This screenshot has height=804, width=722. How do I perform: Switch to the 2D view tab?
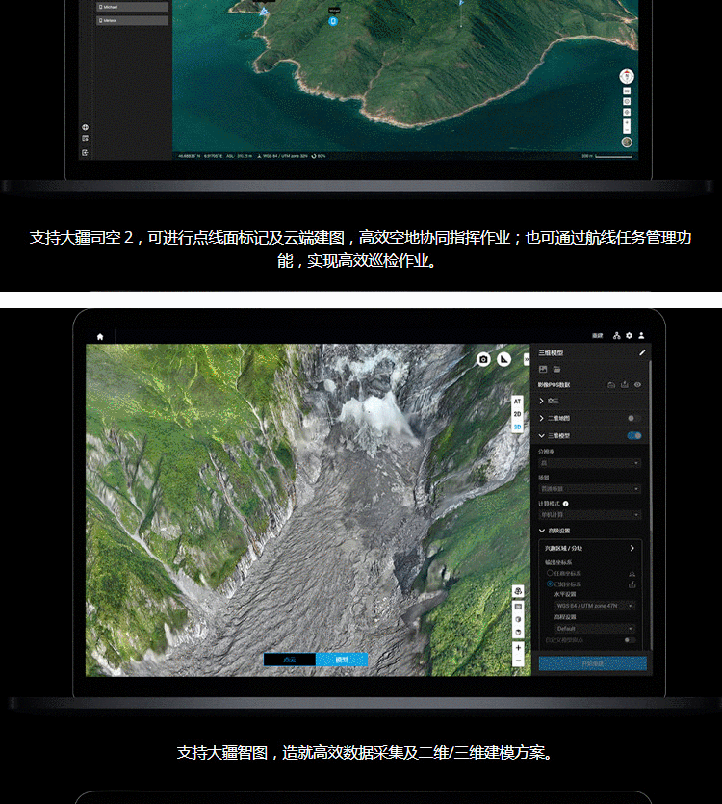click(517, 413)
